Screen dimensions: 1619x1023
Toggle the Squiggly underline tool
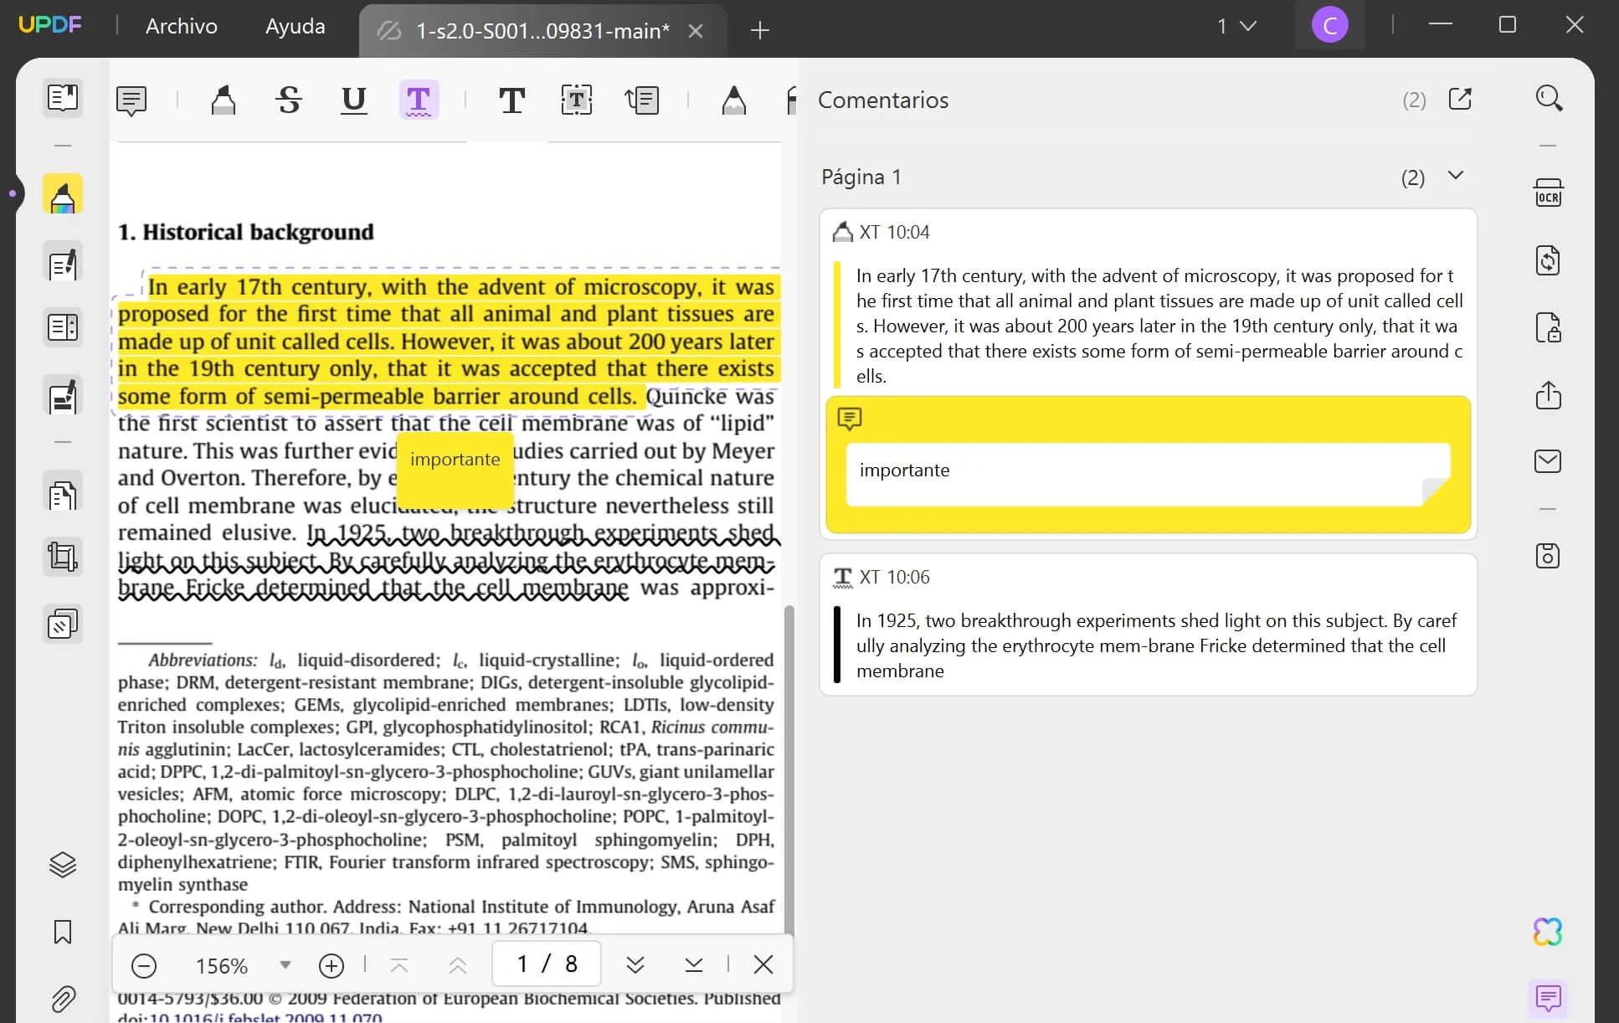419,100
